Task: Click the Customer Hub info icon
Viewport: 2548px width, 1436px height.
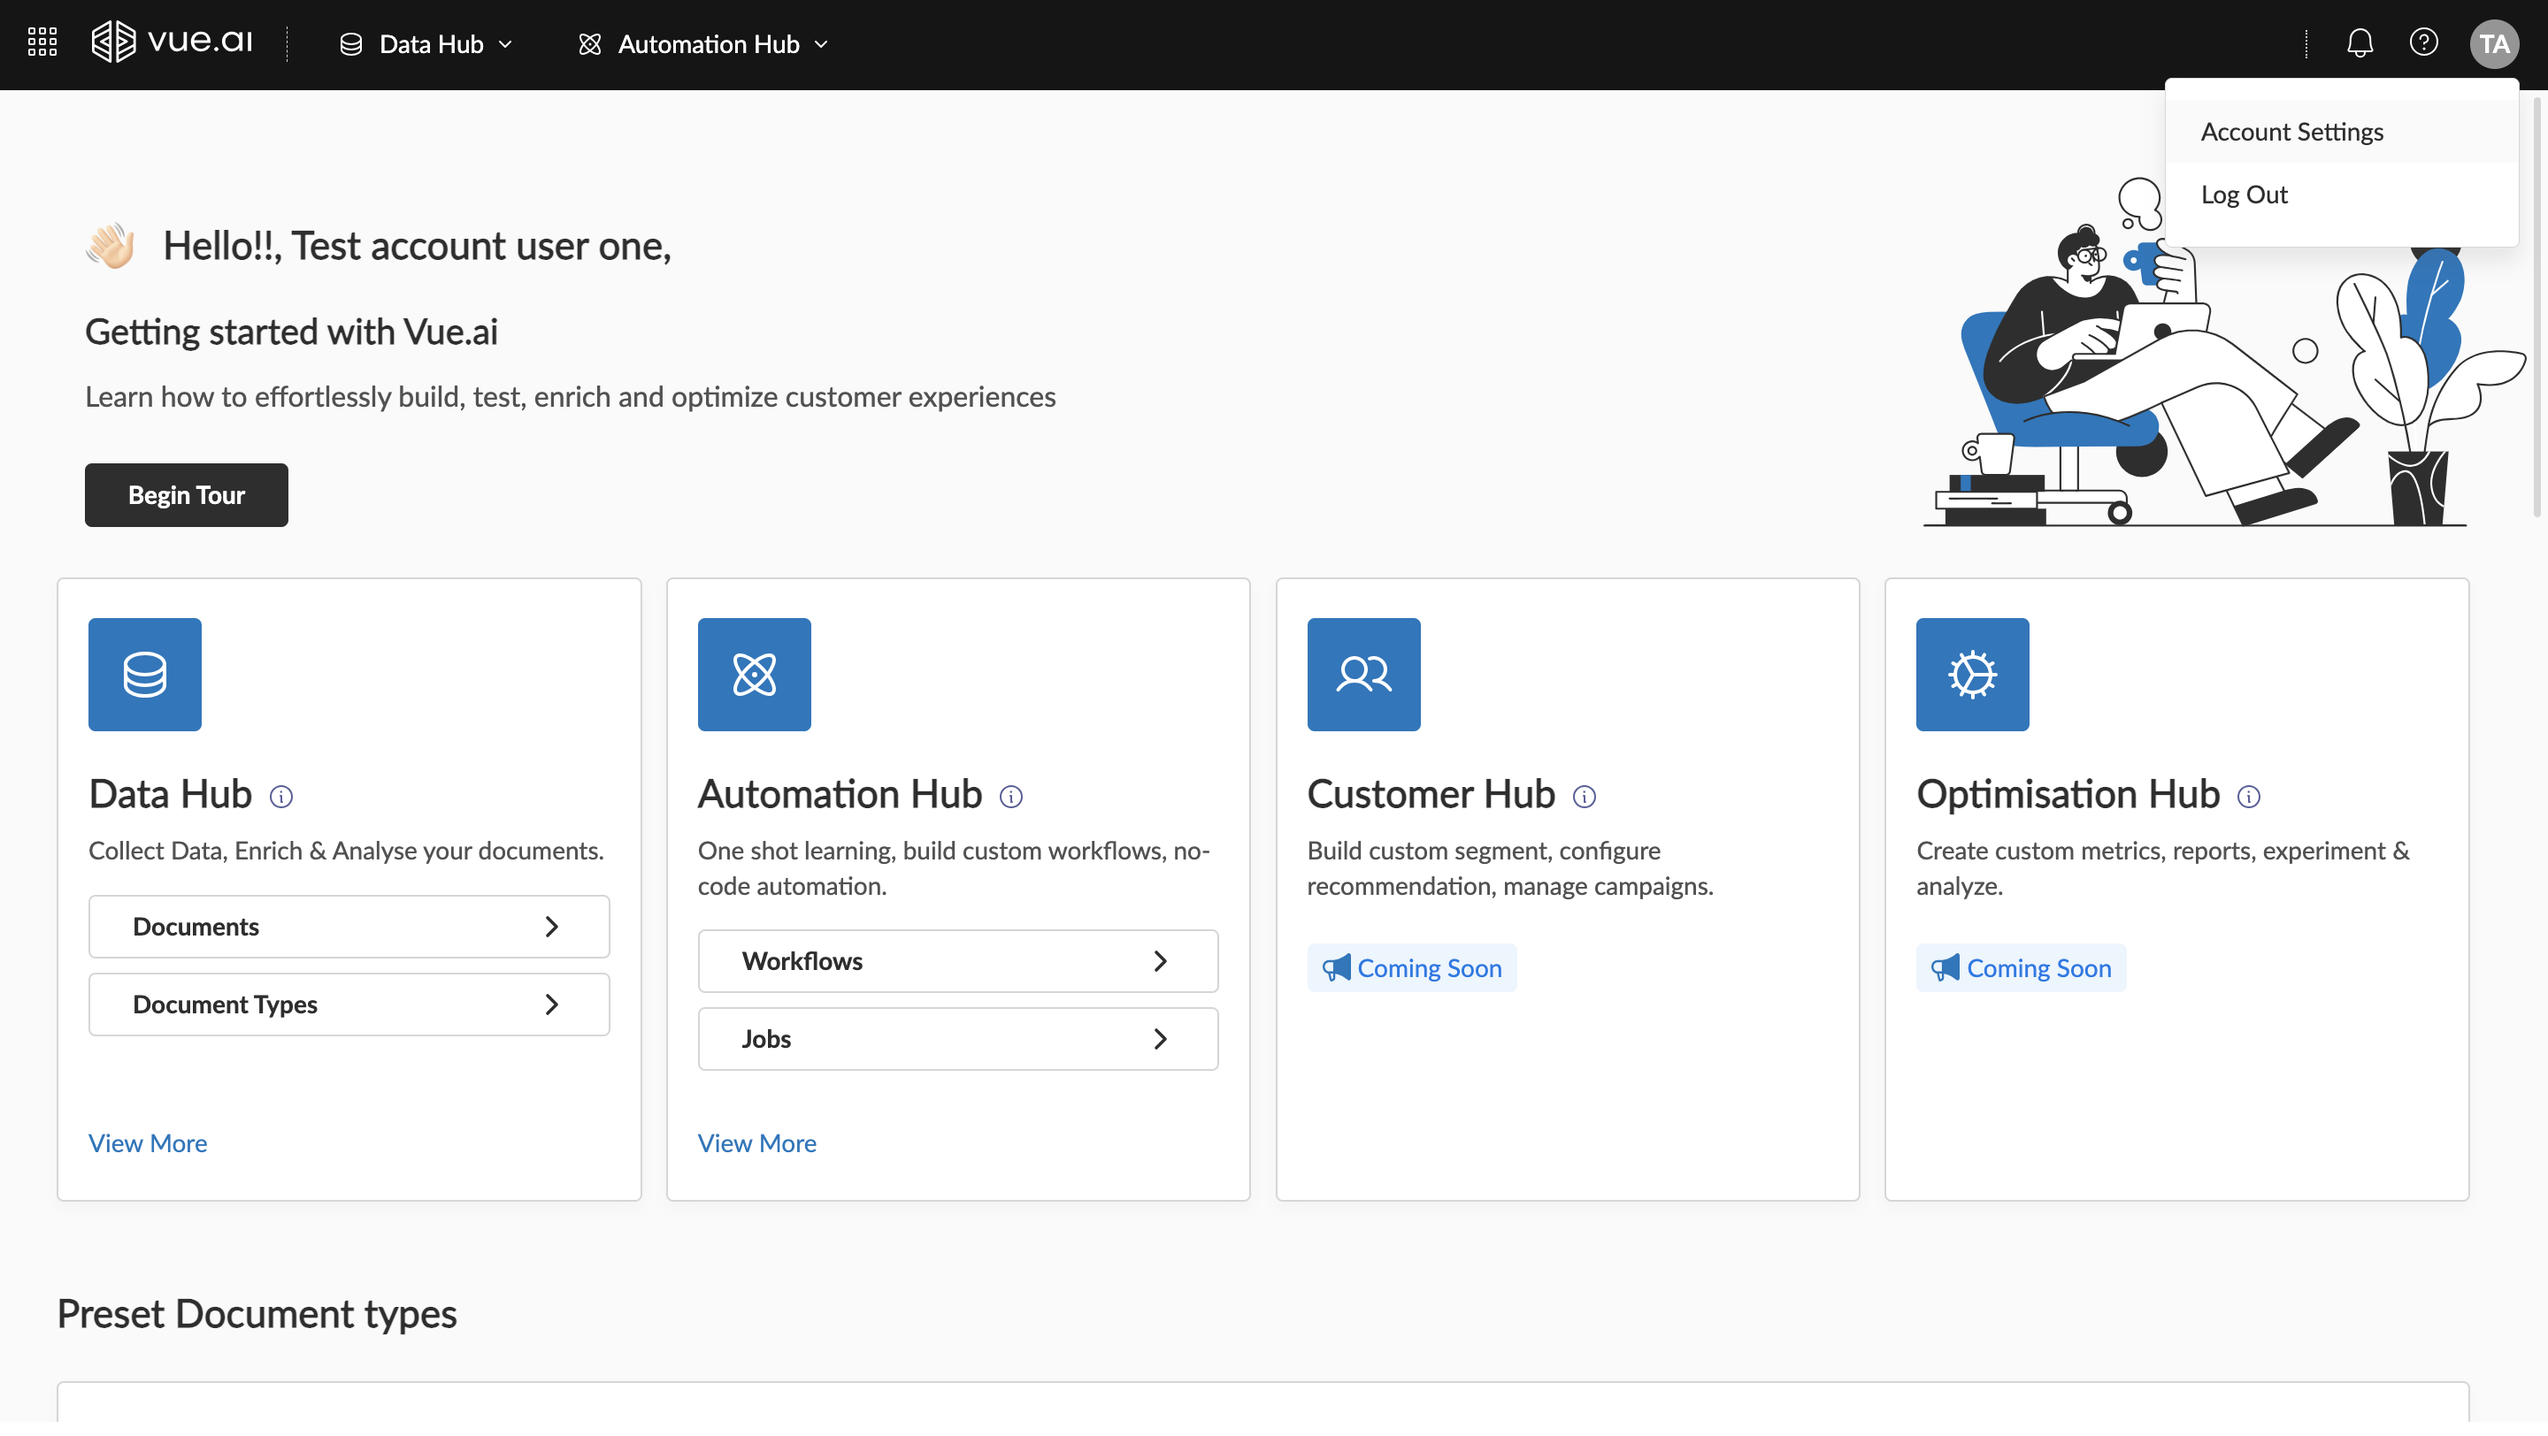Action: (1584, 797)
